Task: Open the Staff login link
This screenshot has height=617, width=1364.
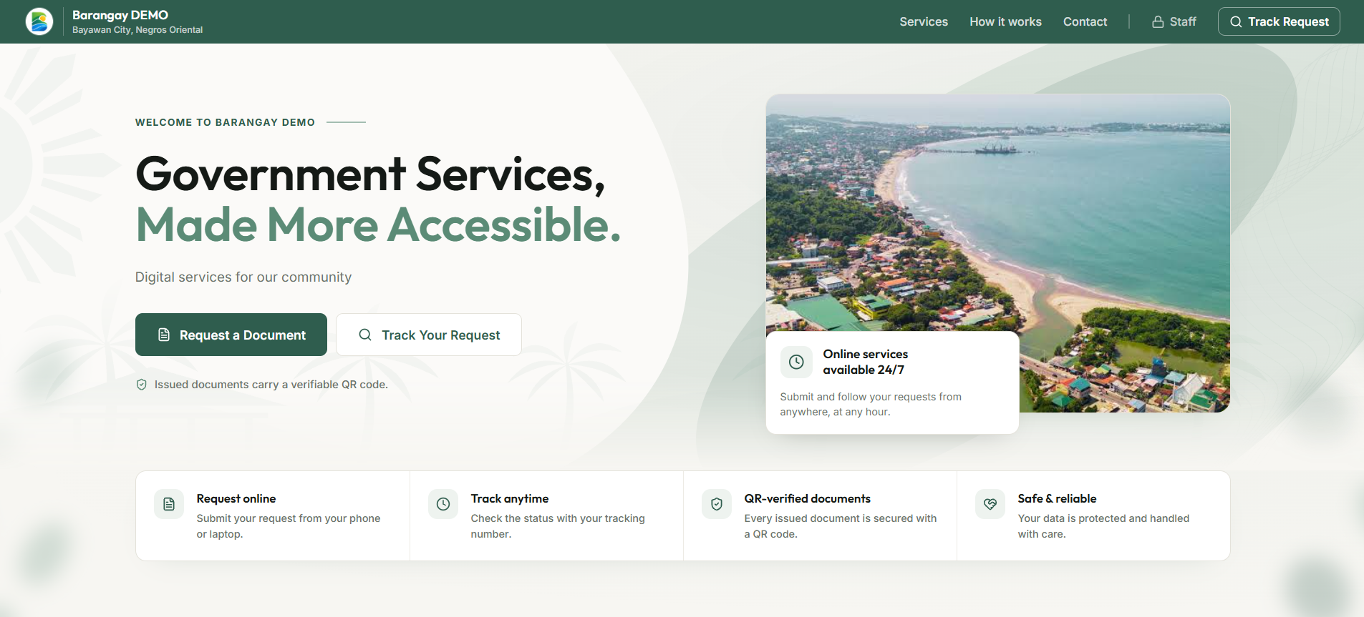Action: (x=1174, y=21)
